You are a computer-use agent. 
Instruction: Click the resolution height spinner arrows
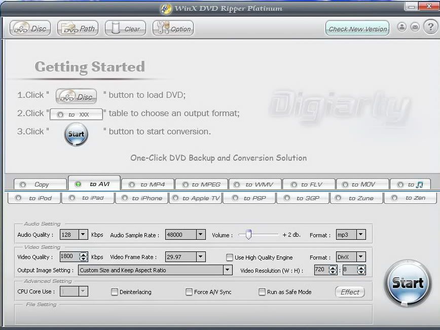pyautogui.click(x=361, y=270)
